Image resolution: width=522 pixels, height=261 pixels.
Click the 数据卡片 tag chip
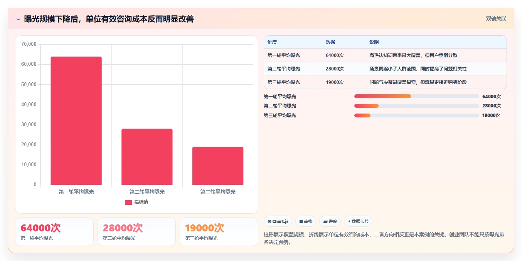(358, 221)
